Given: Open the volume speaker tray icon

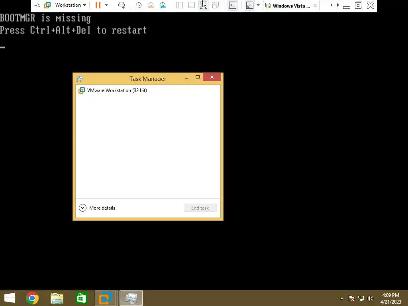Looking at the screenshot, I should coord(370,298).
